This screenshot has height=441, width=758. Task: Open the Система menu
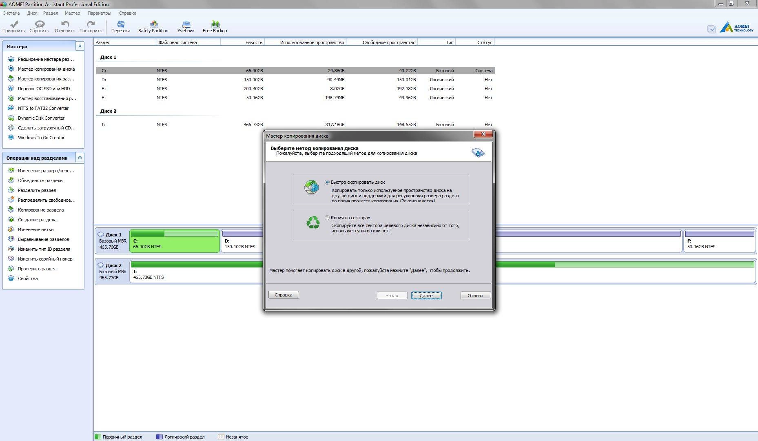(11, 13)
